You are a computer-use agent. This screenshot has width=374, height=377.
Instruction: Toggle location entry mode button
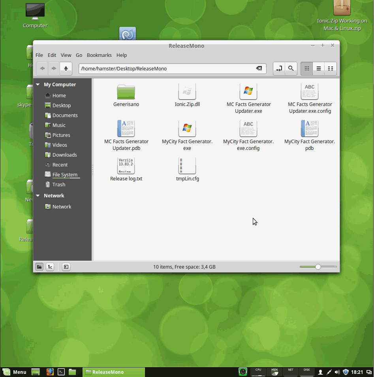(279, 68)
